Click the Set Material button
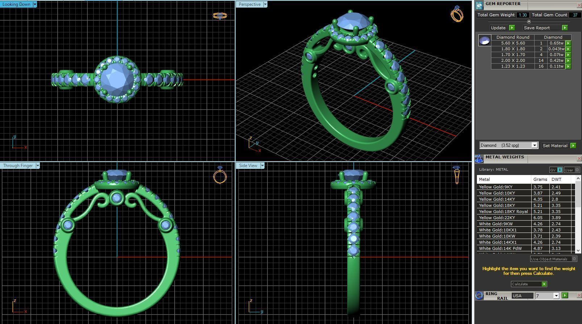 (x=555, y=145)
